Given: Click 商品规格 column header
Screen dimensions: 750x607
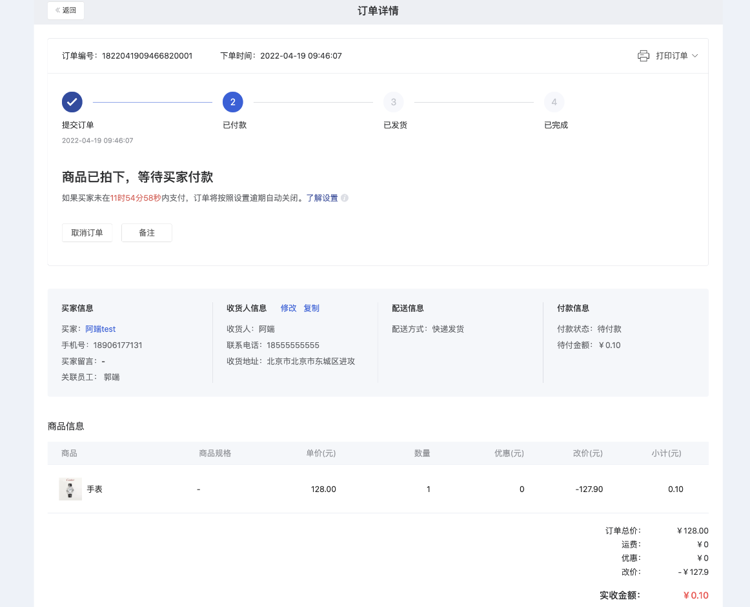Looking at the screenshot, I should click(215, 453).
